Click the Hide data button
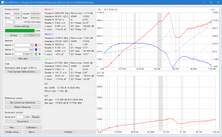Viewport: 222px width, 137px height. (23, 58)
